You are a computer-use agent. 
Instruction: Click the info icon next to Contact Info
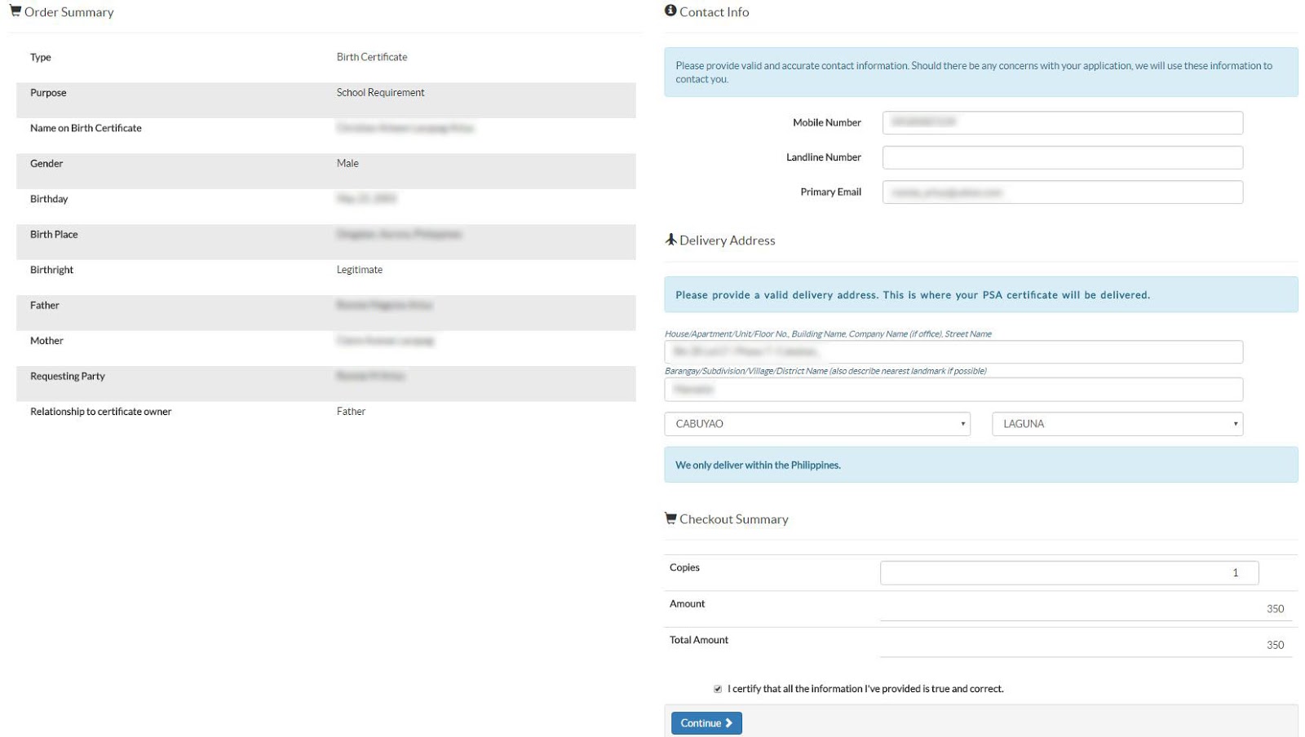670,11
